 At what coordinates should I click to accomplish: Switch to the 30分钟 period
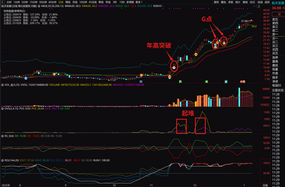coord(43,2)
